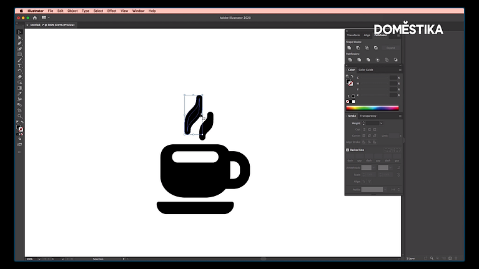Viewport: 479px width, 269px height.
Task: Choose the Rectangle tool
Action: 19,54
